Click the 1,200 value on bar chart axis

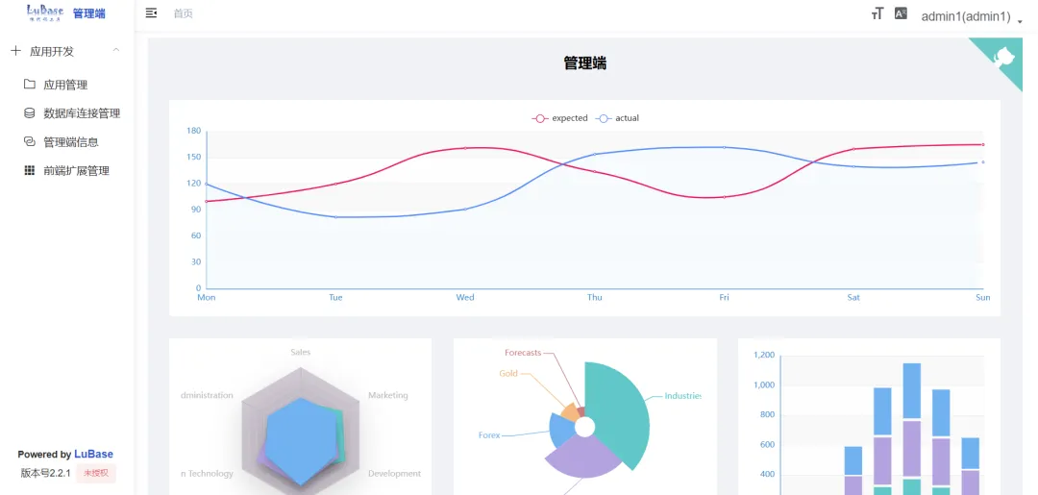click(x=764, y=356)
